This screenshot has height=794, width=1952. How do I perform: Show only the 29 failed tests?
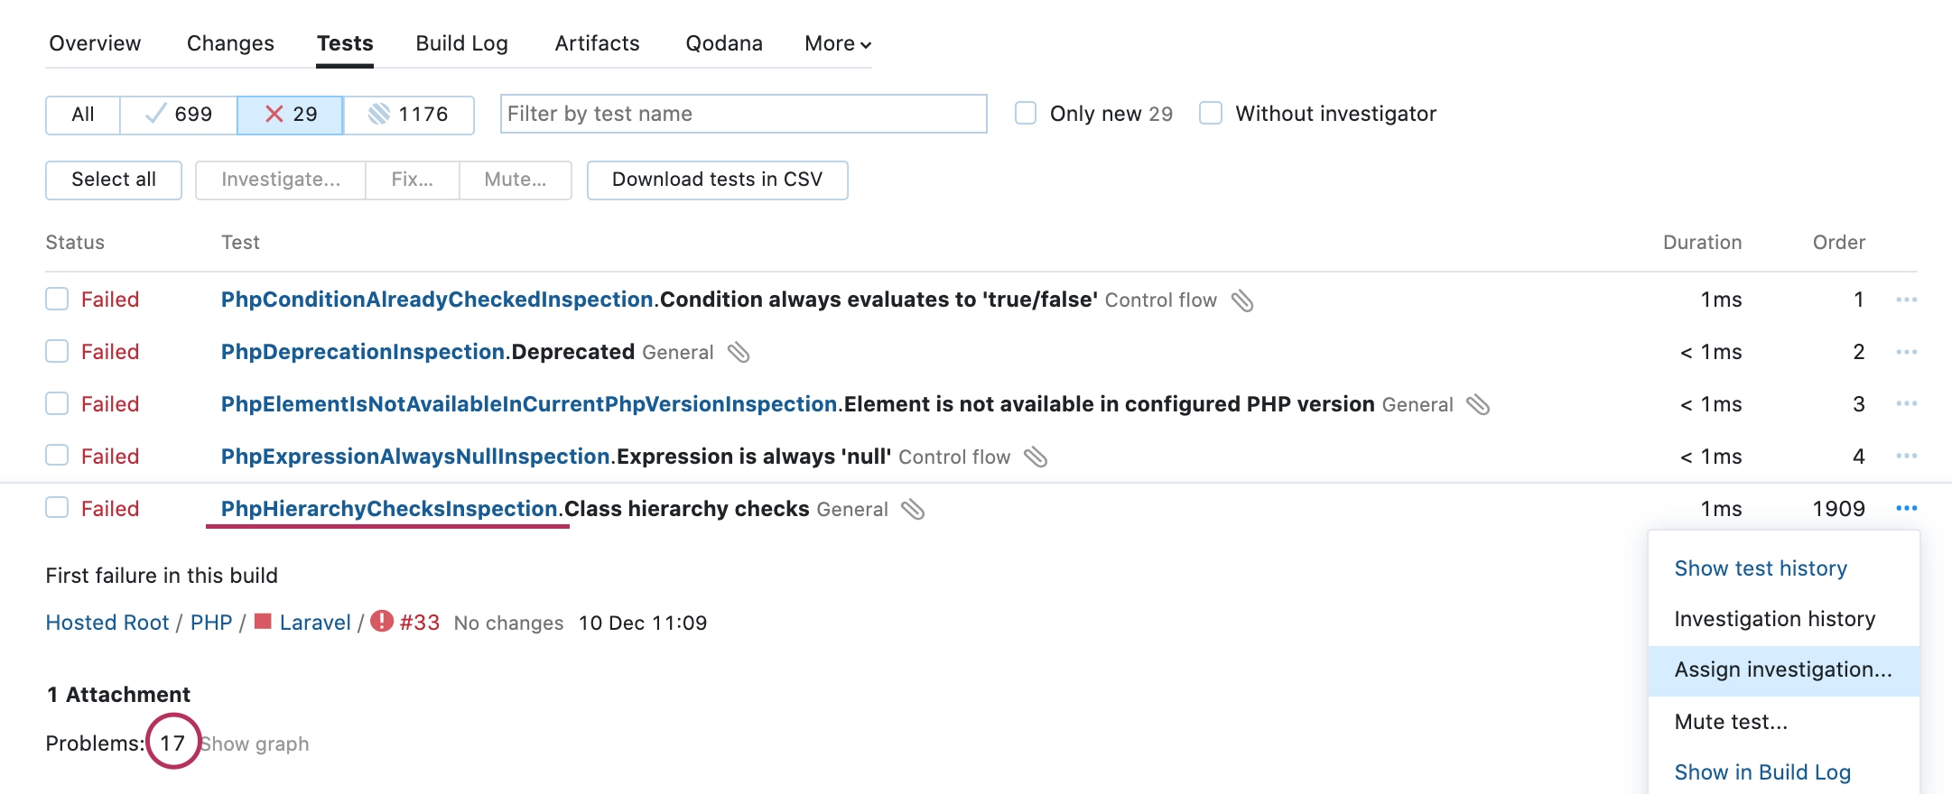pos(290,115)
